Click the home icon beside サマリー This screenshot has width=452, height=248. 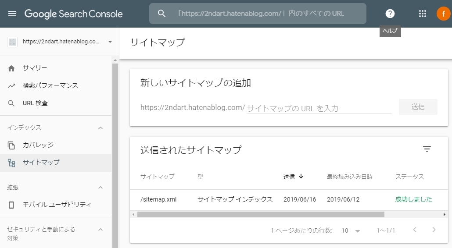tap(11, 68)
